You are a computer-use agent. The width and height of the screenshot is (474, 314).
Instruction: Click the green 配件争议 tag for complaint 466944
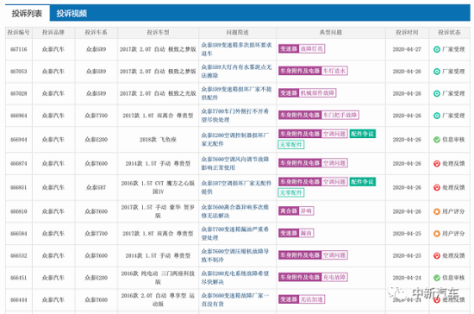[363, 134]
